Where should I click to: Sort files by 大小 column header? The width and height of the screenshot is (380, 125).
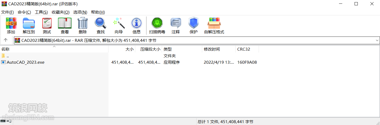pos(122,49)
